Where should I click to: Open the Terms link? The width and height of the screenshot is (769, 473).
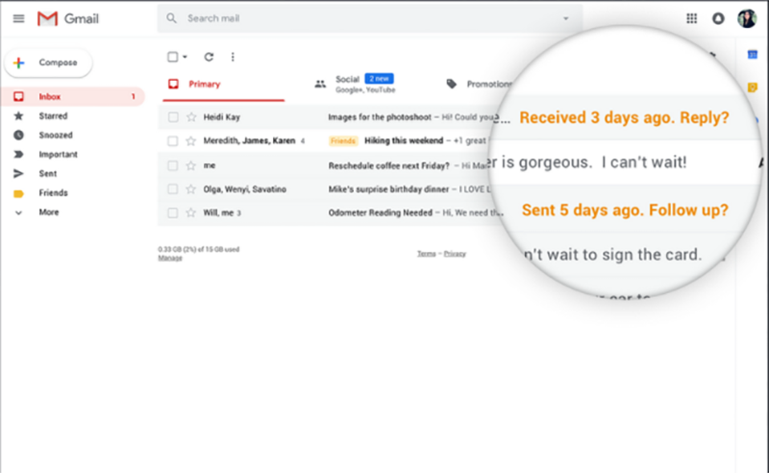[x=426, y=254]
